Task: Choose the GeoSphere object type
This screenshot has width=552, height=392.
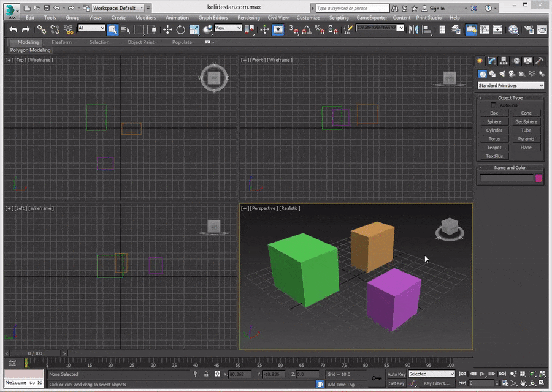Action: (x=526, y=122)
